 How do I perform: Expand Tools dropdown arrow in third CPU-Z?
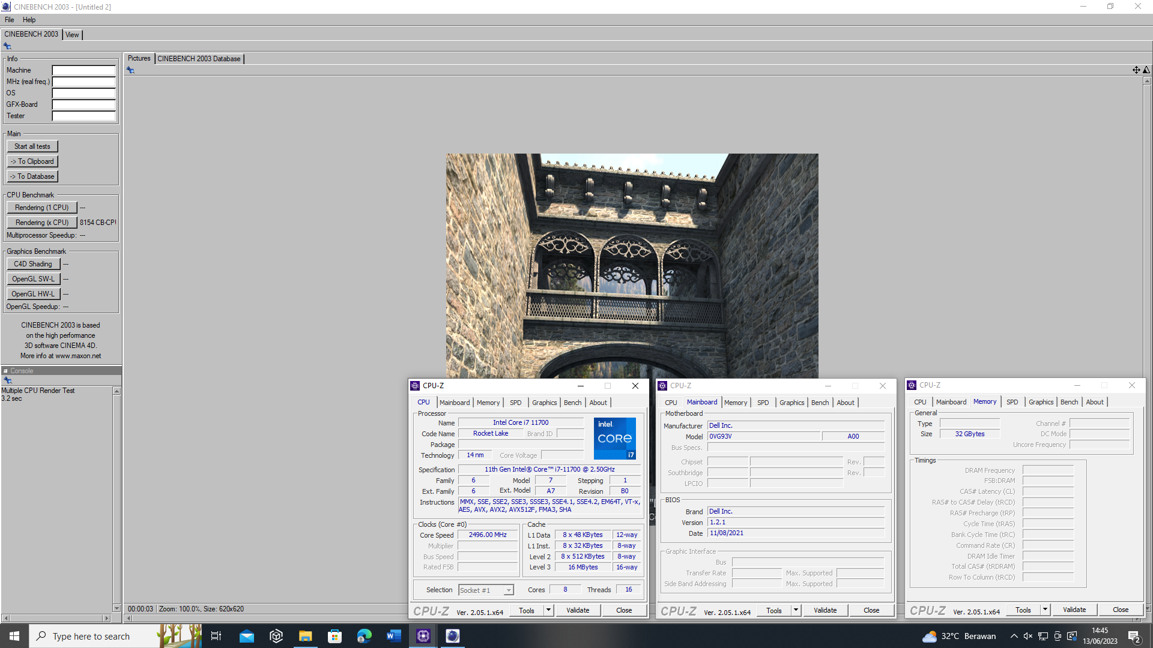pos(1045,610)
